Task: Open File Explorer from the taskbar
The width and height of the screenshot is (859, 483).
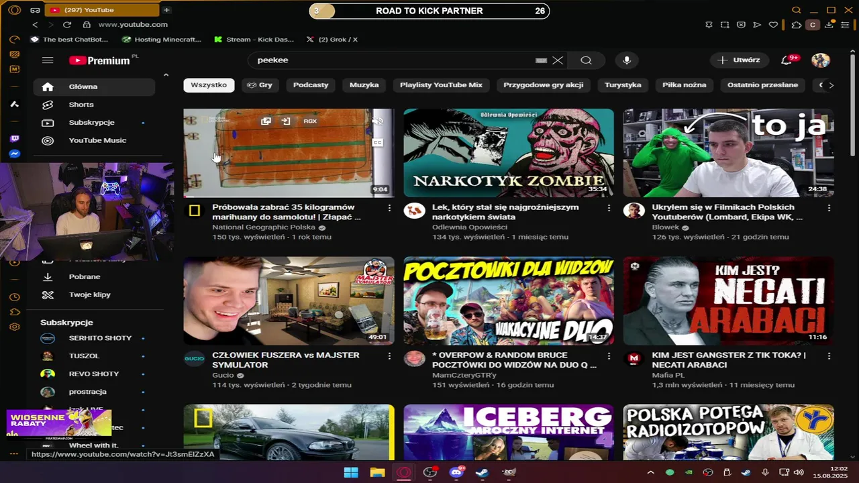Action: pos(376,472)
